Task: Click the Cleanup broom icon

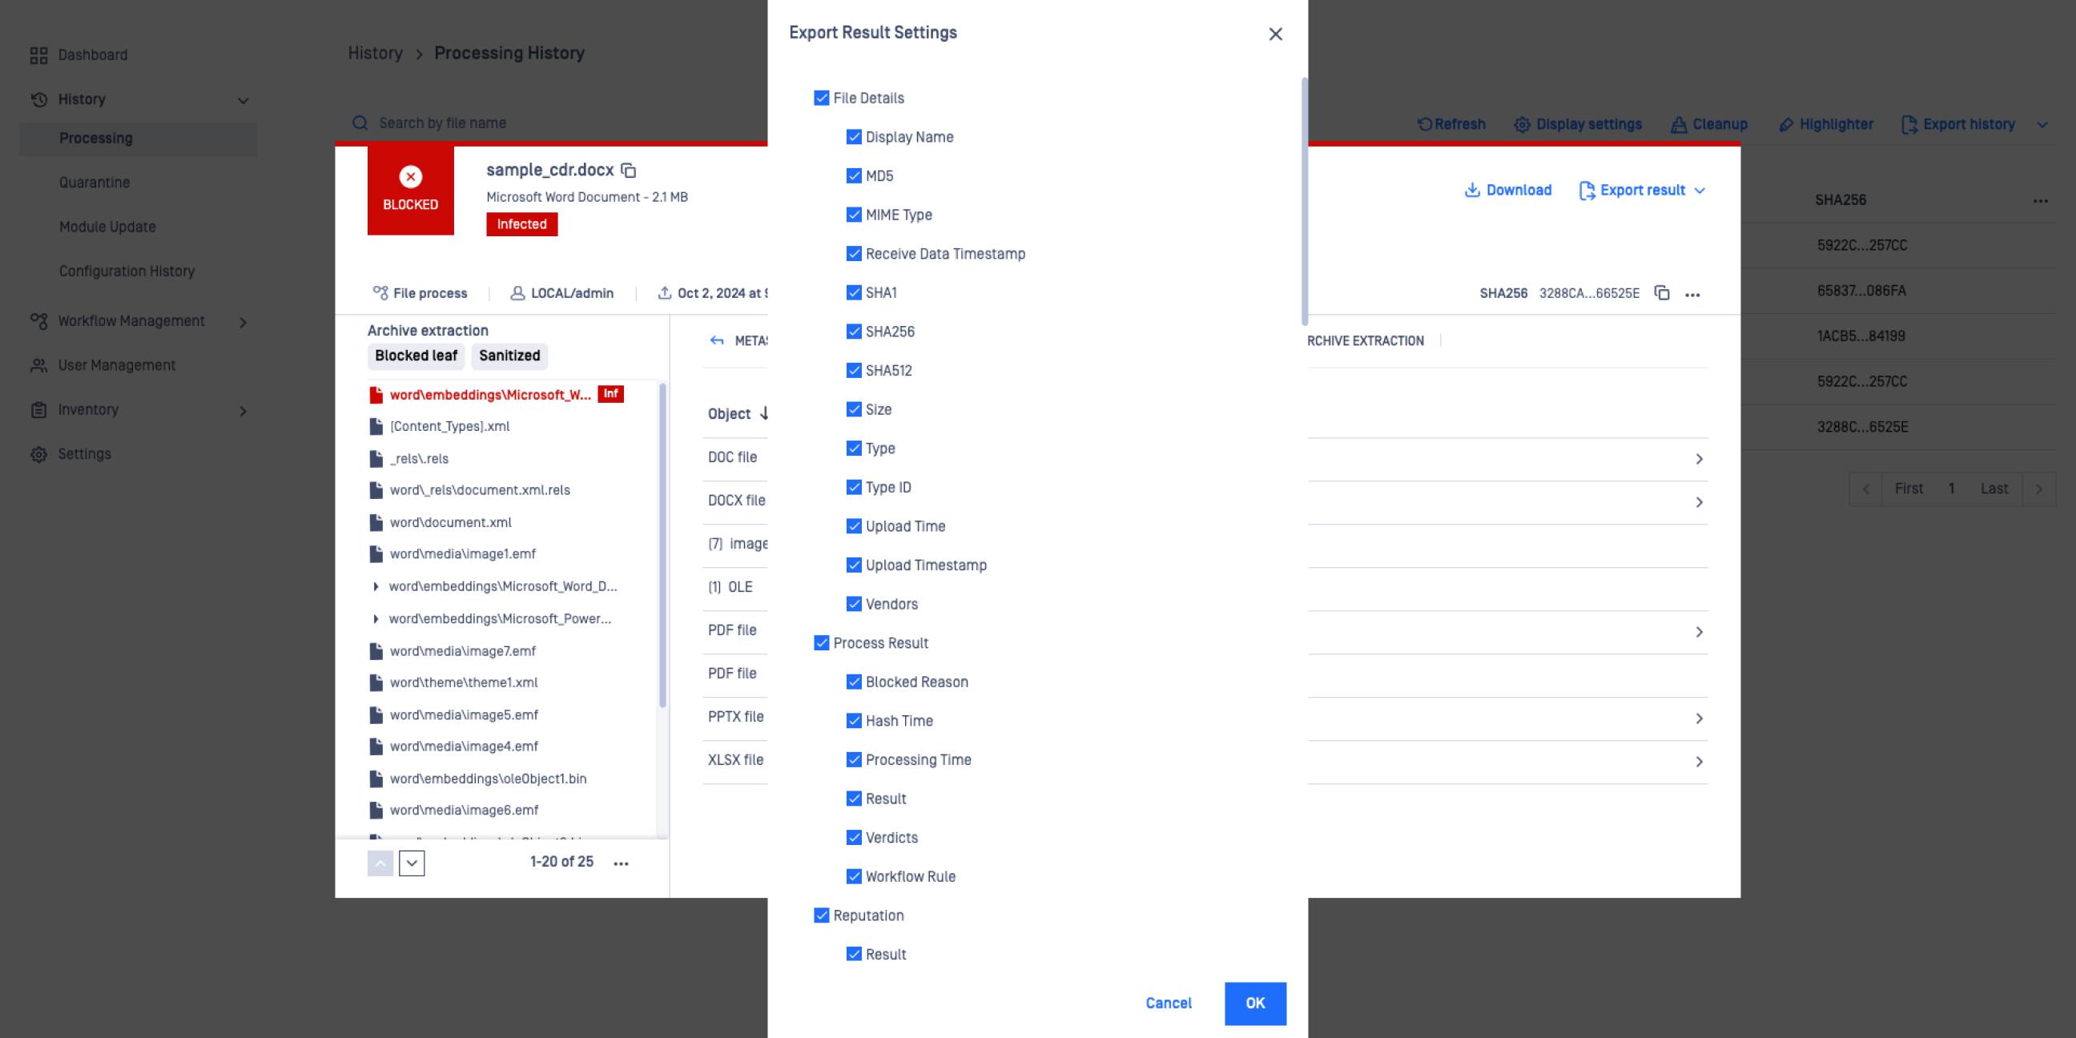Action: 1679,125
